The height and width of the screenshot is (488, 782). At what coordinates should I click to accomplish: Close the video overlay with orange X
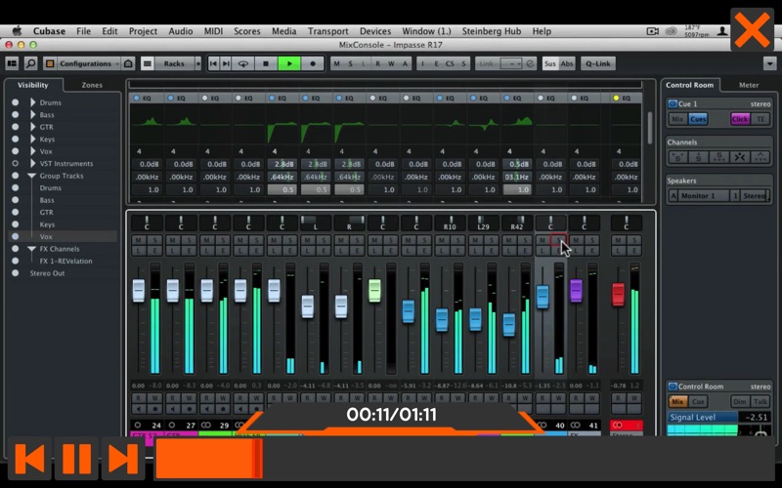tap(752, 29)
